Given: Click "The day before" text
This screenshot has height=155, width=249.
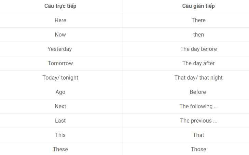Looking at the screenshot, I should (198, 49).
